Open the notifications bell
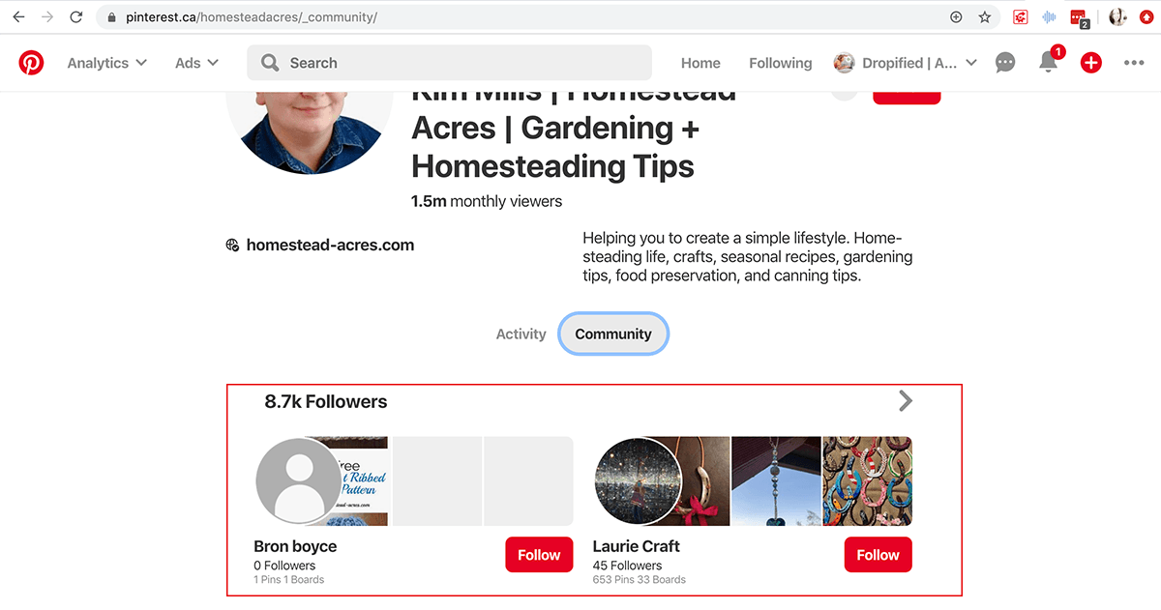Screen dimensions: 1161x610 click(1048, 63)
